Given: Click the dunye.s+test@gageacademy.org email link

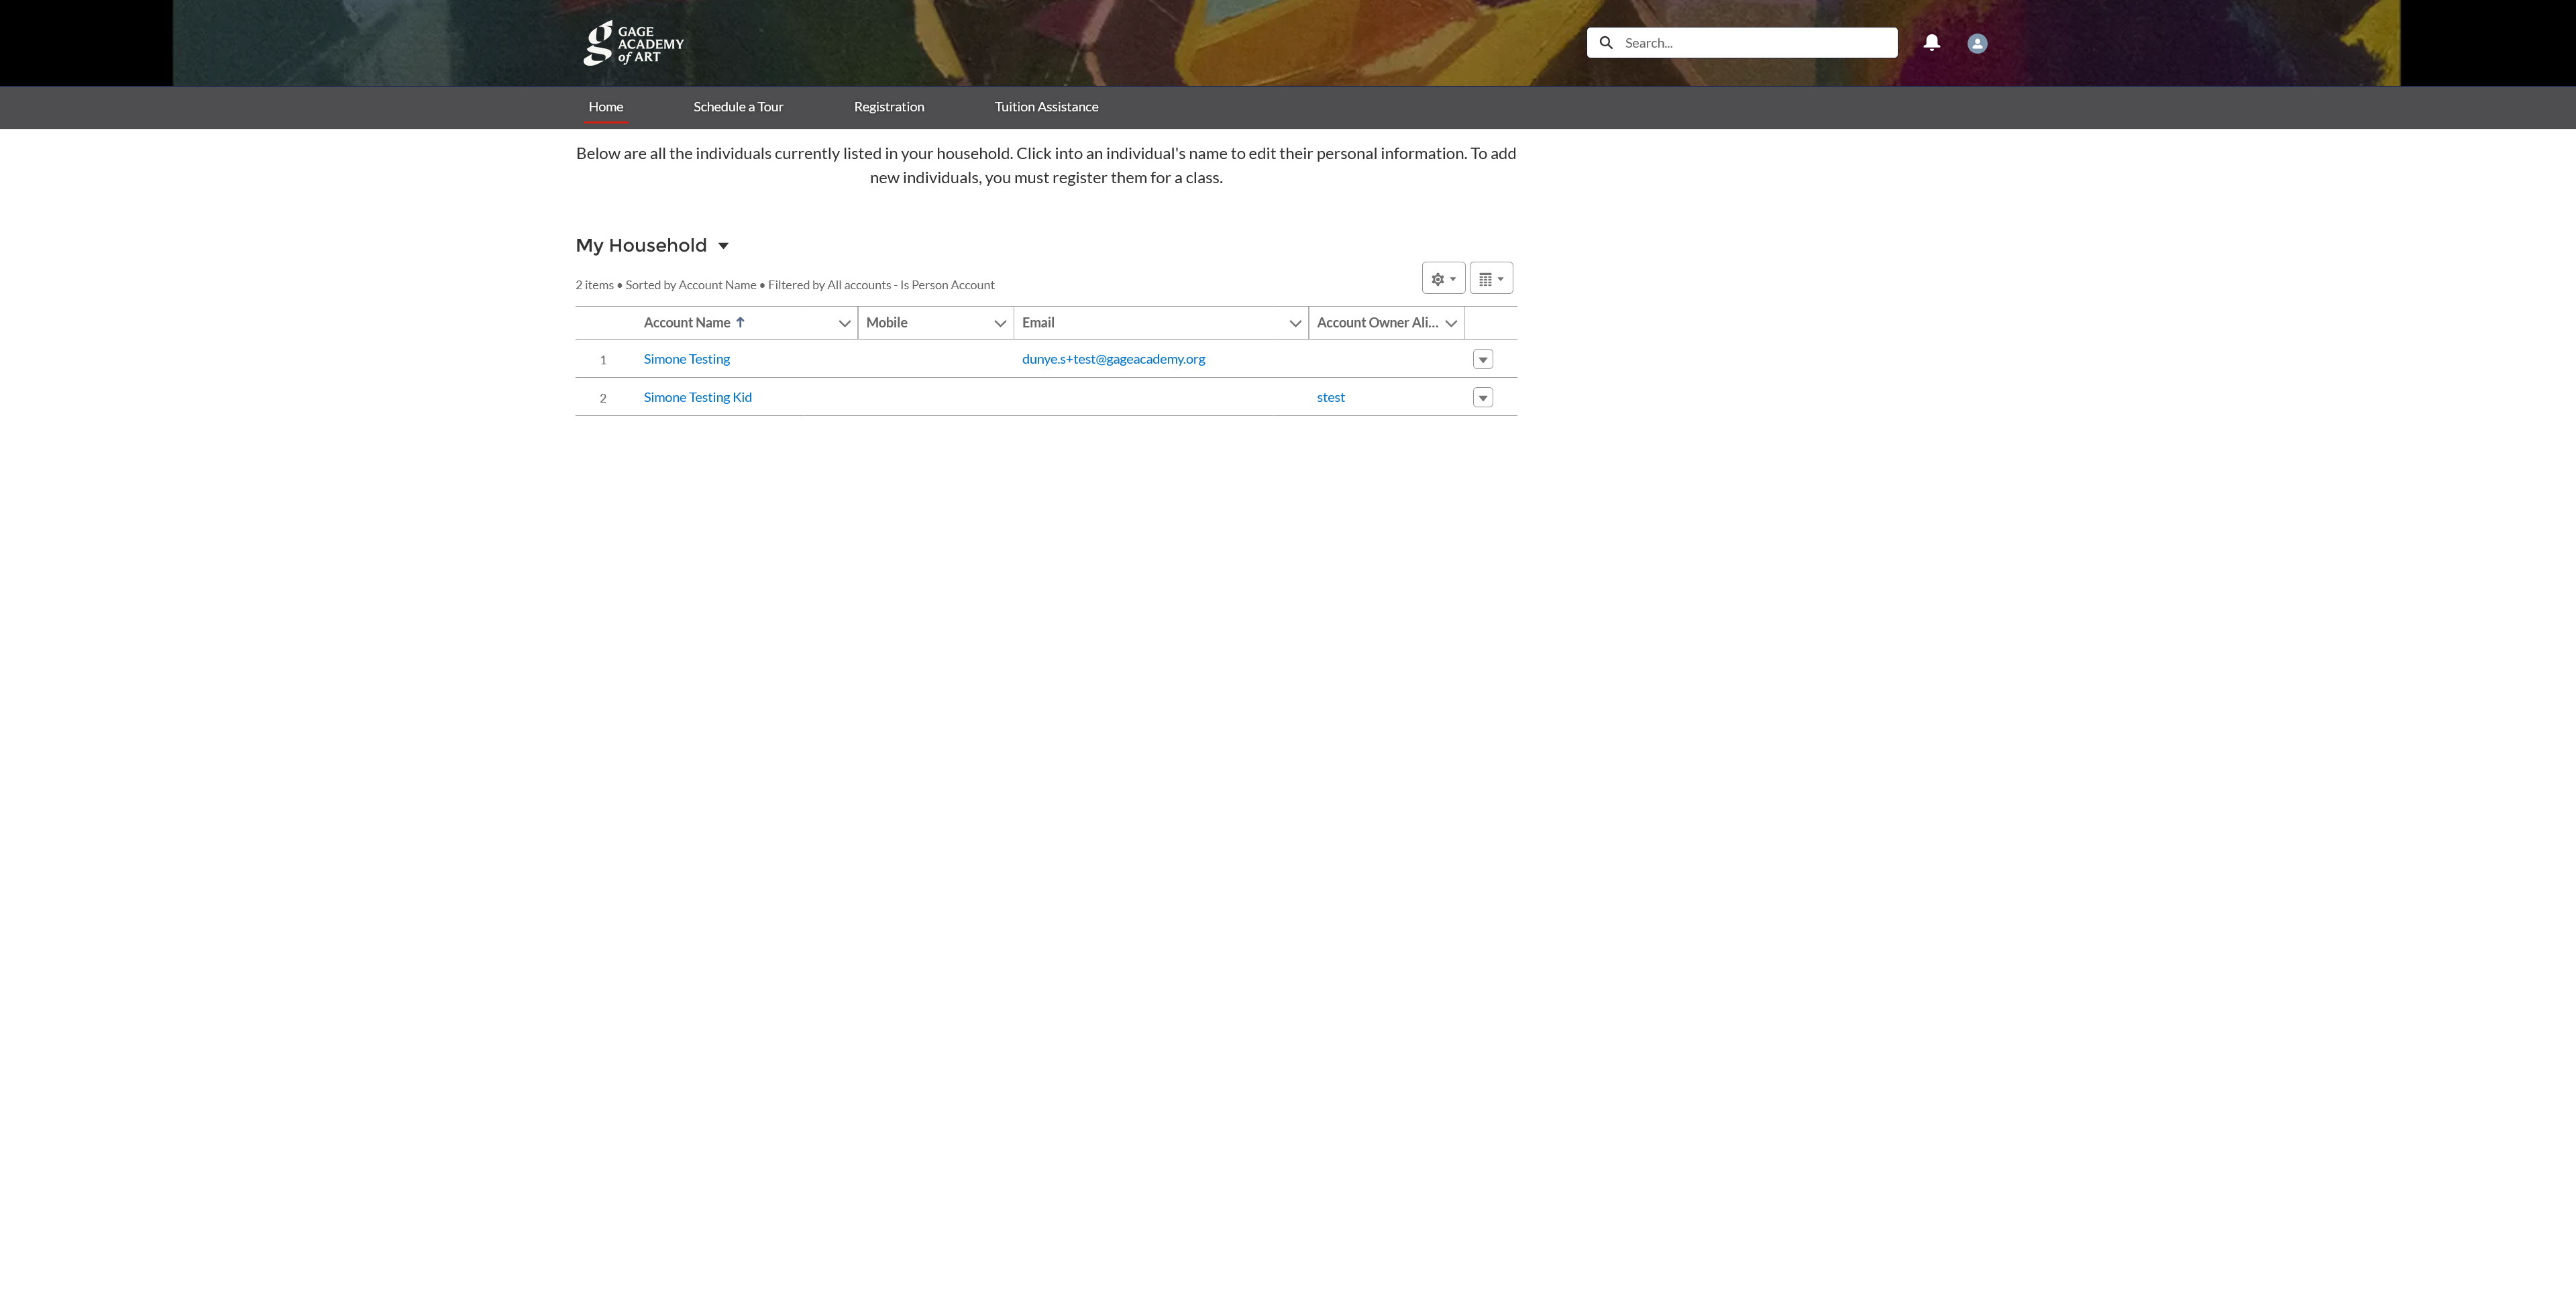Looking at the screenshot, I should pos(1113,359).
